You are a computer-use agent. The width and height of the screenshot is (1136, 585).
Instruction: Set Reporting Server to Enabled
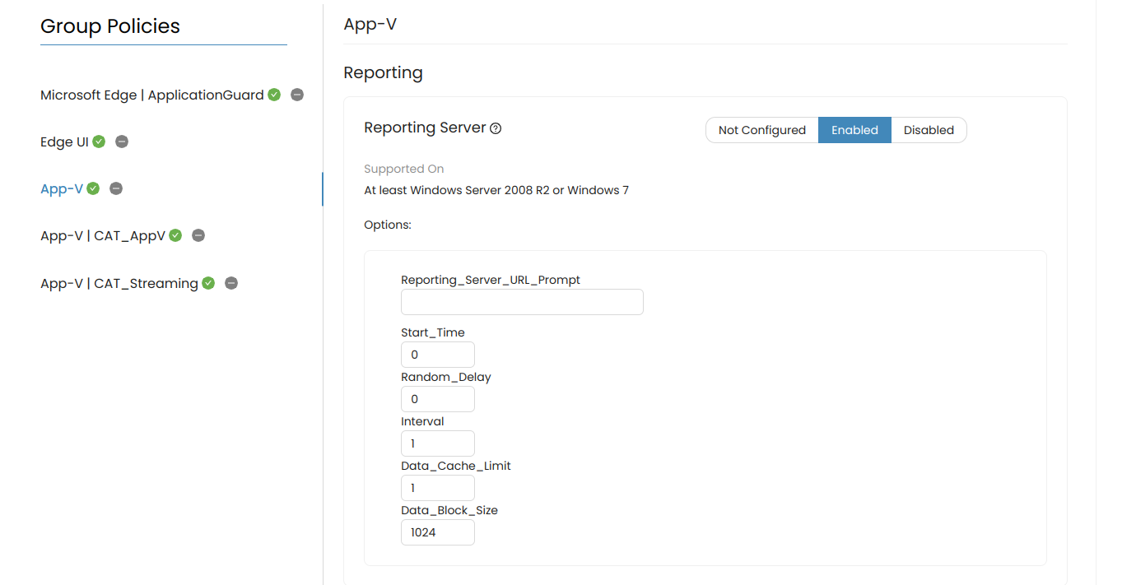[x=854, y=130]
